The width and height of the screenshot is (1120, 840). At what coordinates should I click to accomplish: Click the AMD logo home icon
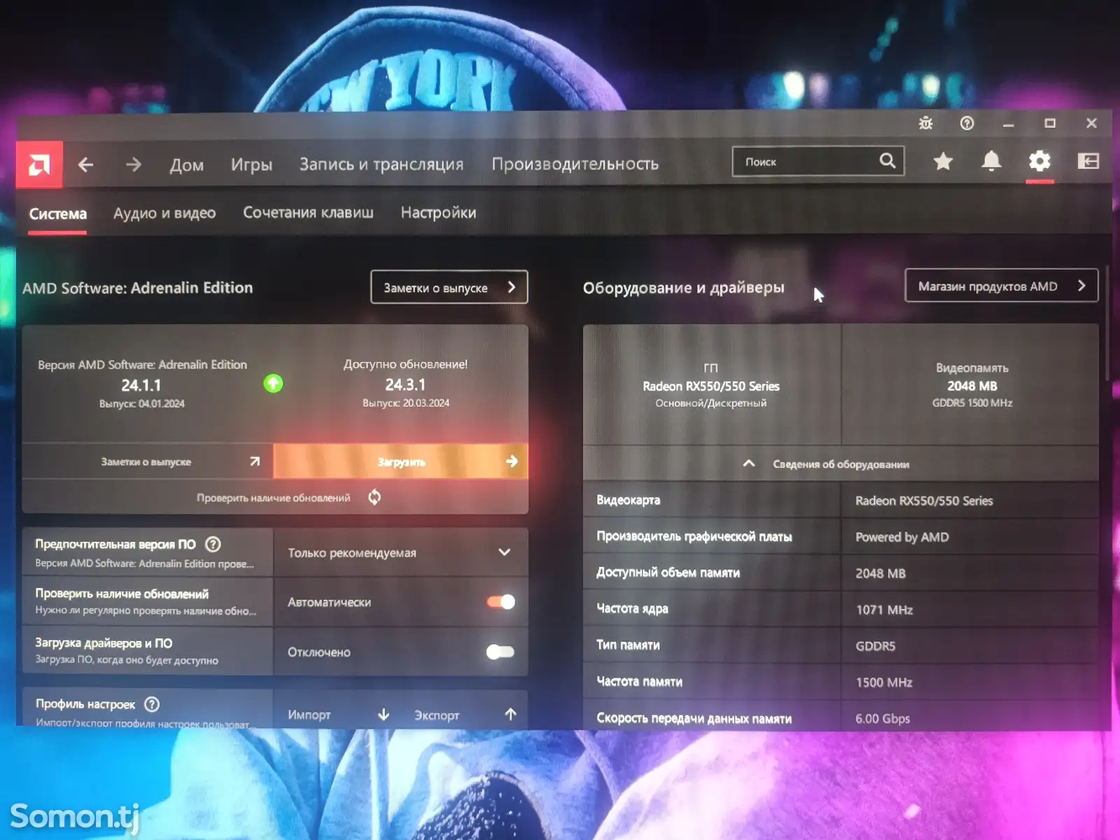tap(39, 164)
